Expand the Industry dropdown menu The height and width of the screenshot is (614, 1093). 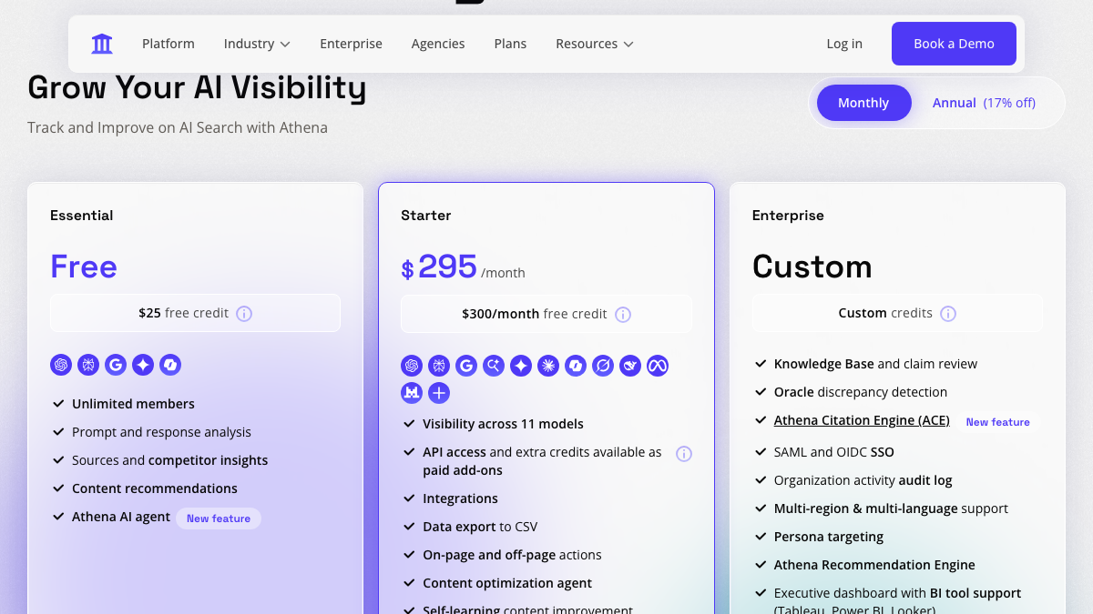[257, 44]
